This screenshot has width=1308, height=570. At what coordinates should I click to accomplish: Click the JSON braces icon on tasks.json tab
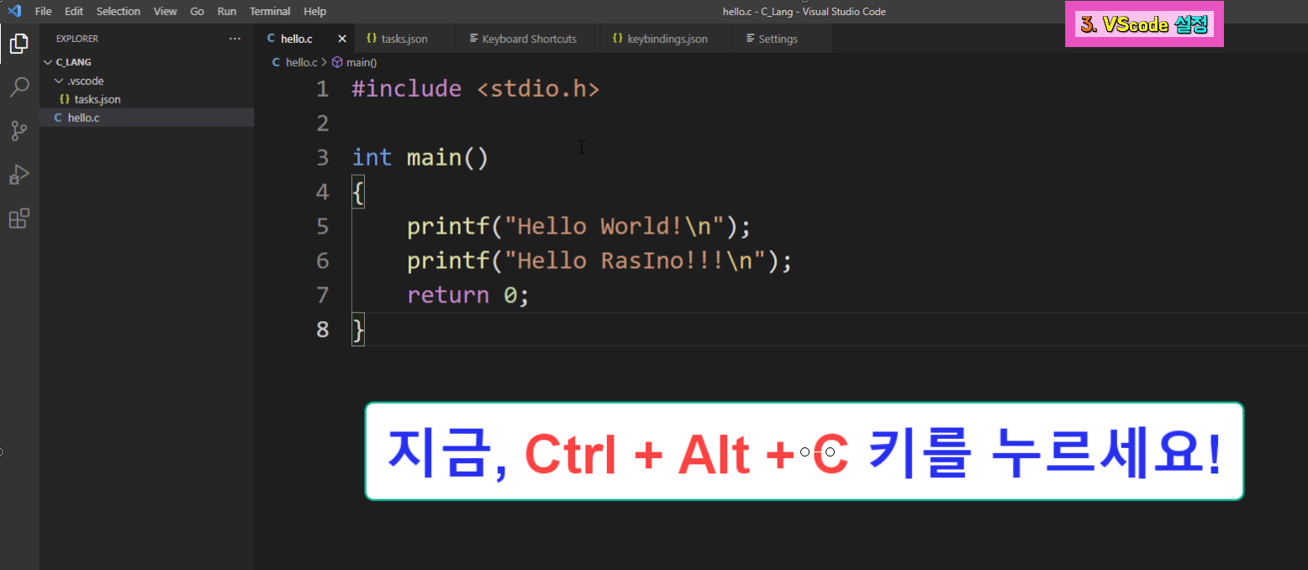pyautogui.click(x=371, y=39)
